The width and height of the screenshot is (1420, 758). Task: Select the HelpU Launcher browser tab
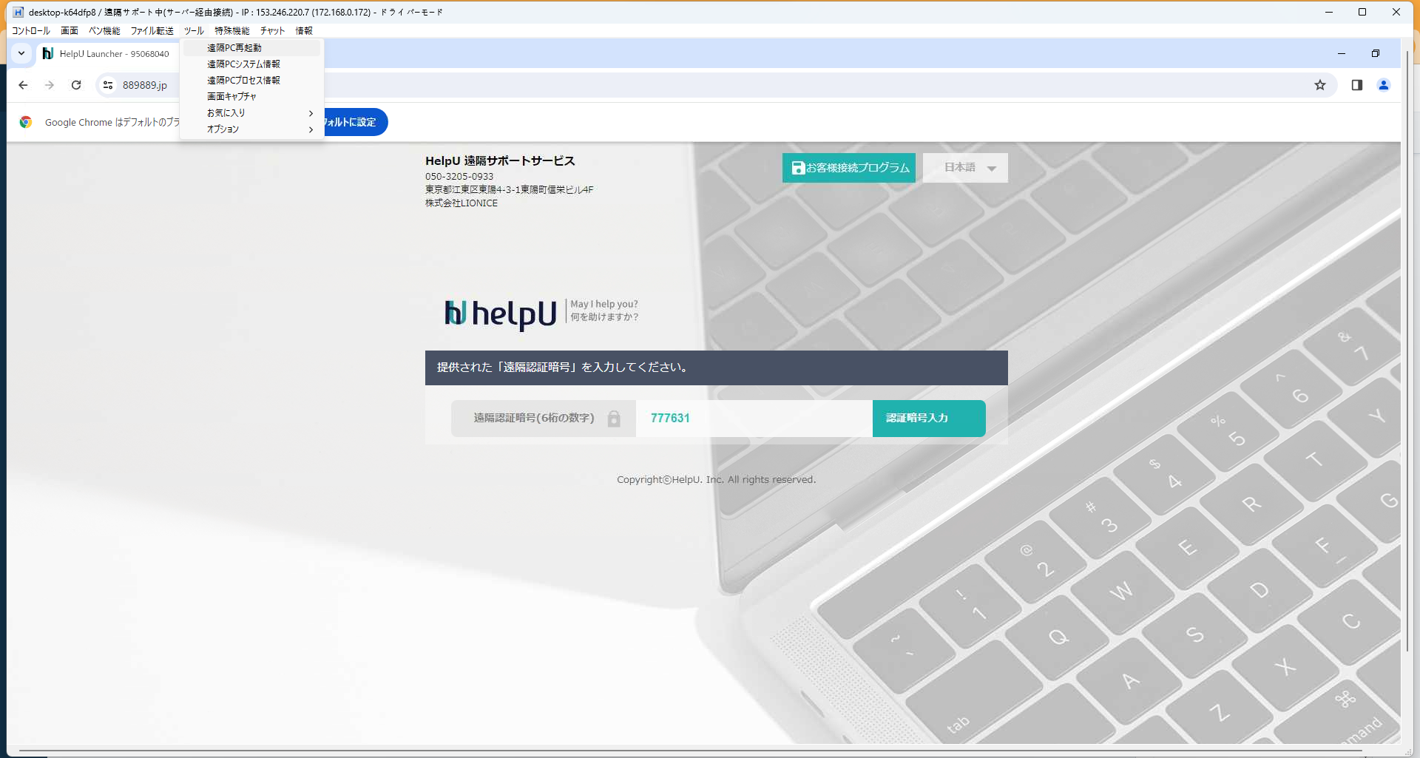click(106, 53)
